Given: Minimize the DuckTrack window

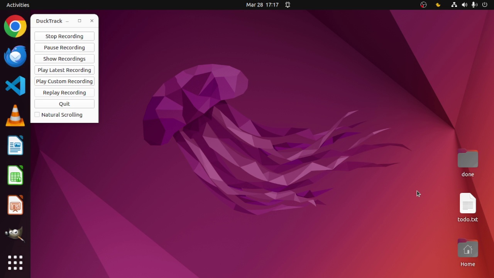Looking at the screenshot, I should [67, 21].
